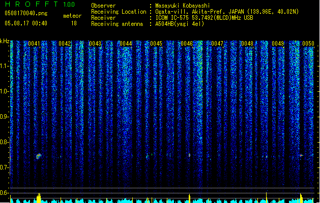
Task: Click the 0048 time marker
Action: click(247, 44)
